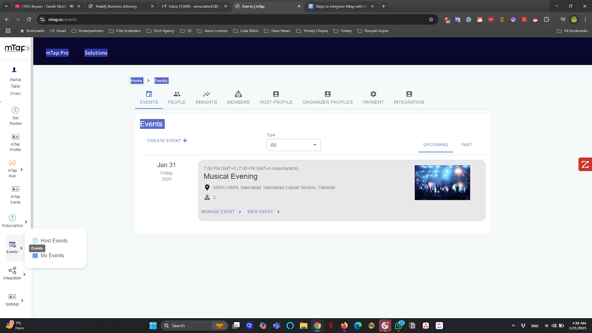Click Create Event
Screen dimensions: 592x333
[x=166, y=141]
